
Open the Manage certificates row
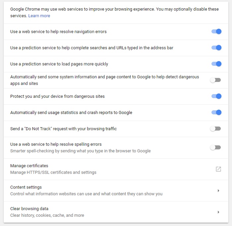[x=116, y=169]
